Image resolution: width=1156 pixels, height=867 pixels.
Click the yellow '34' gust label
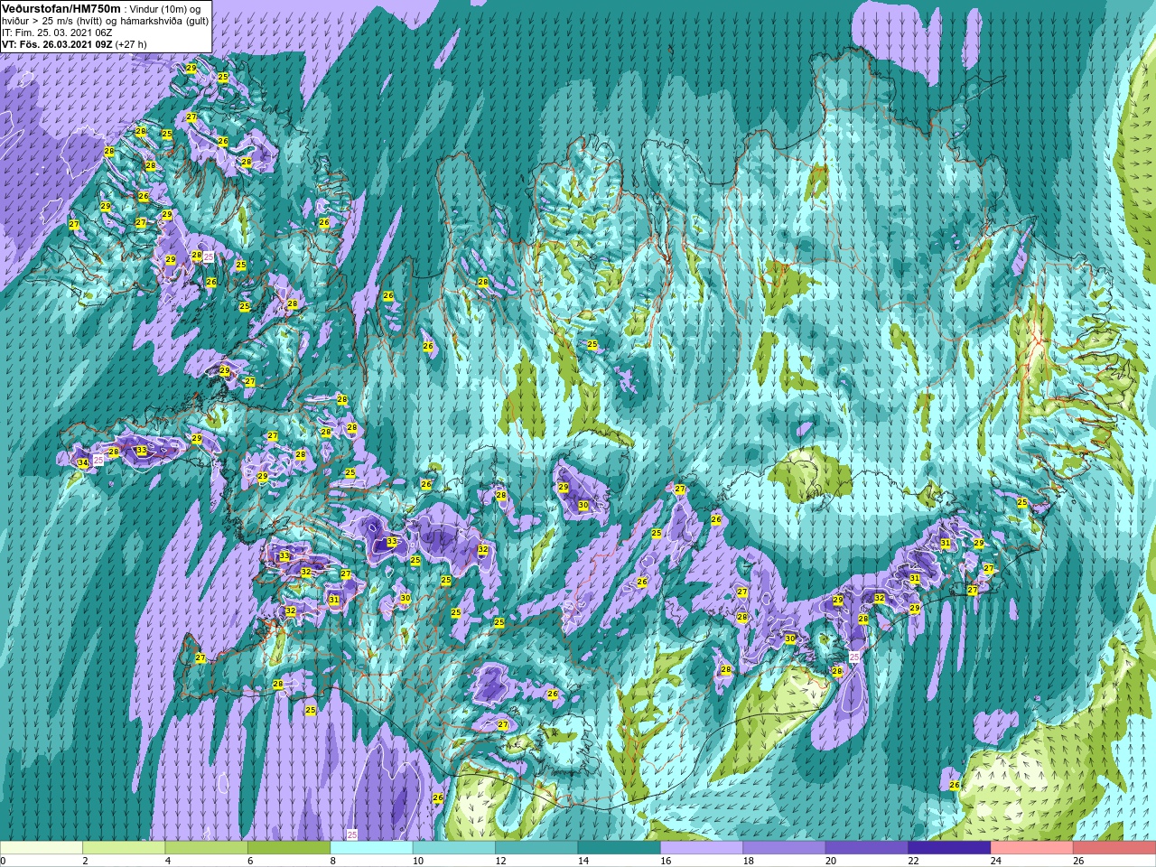pyautogui.click(x=82, y=463)
